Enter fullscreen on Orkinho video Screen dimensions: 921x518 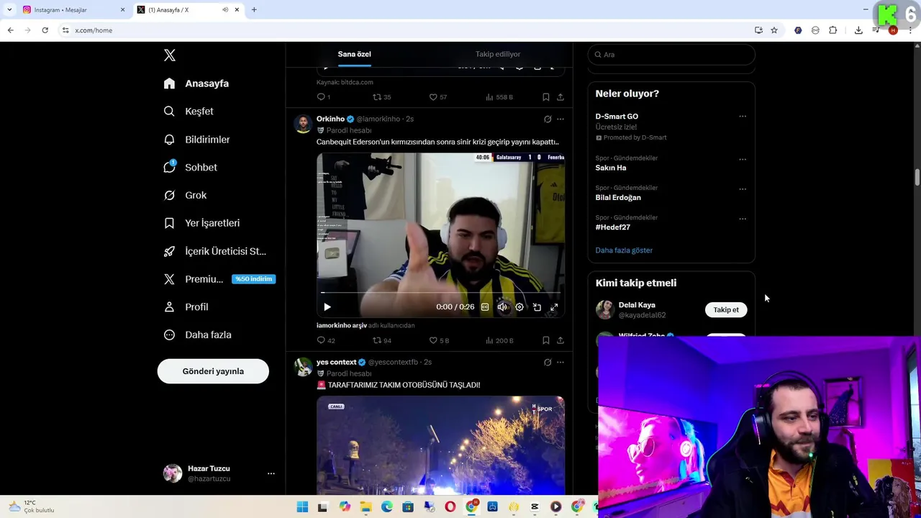pos(554,307)
